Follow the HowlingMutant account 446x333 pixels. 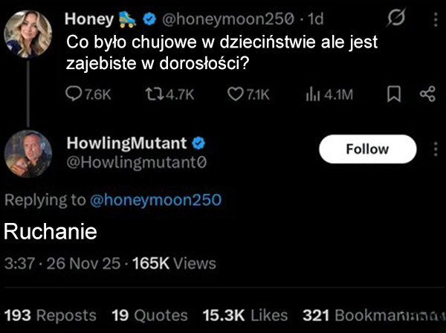coord(367,149)
